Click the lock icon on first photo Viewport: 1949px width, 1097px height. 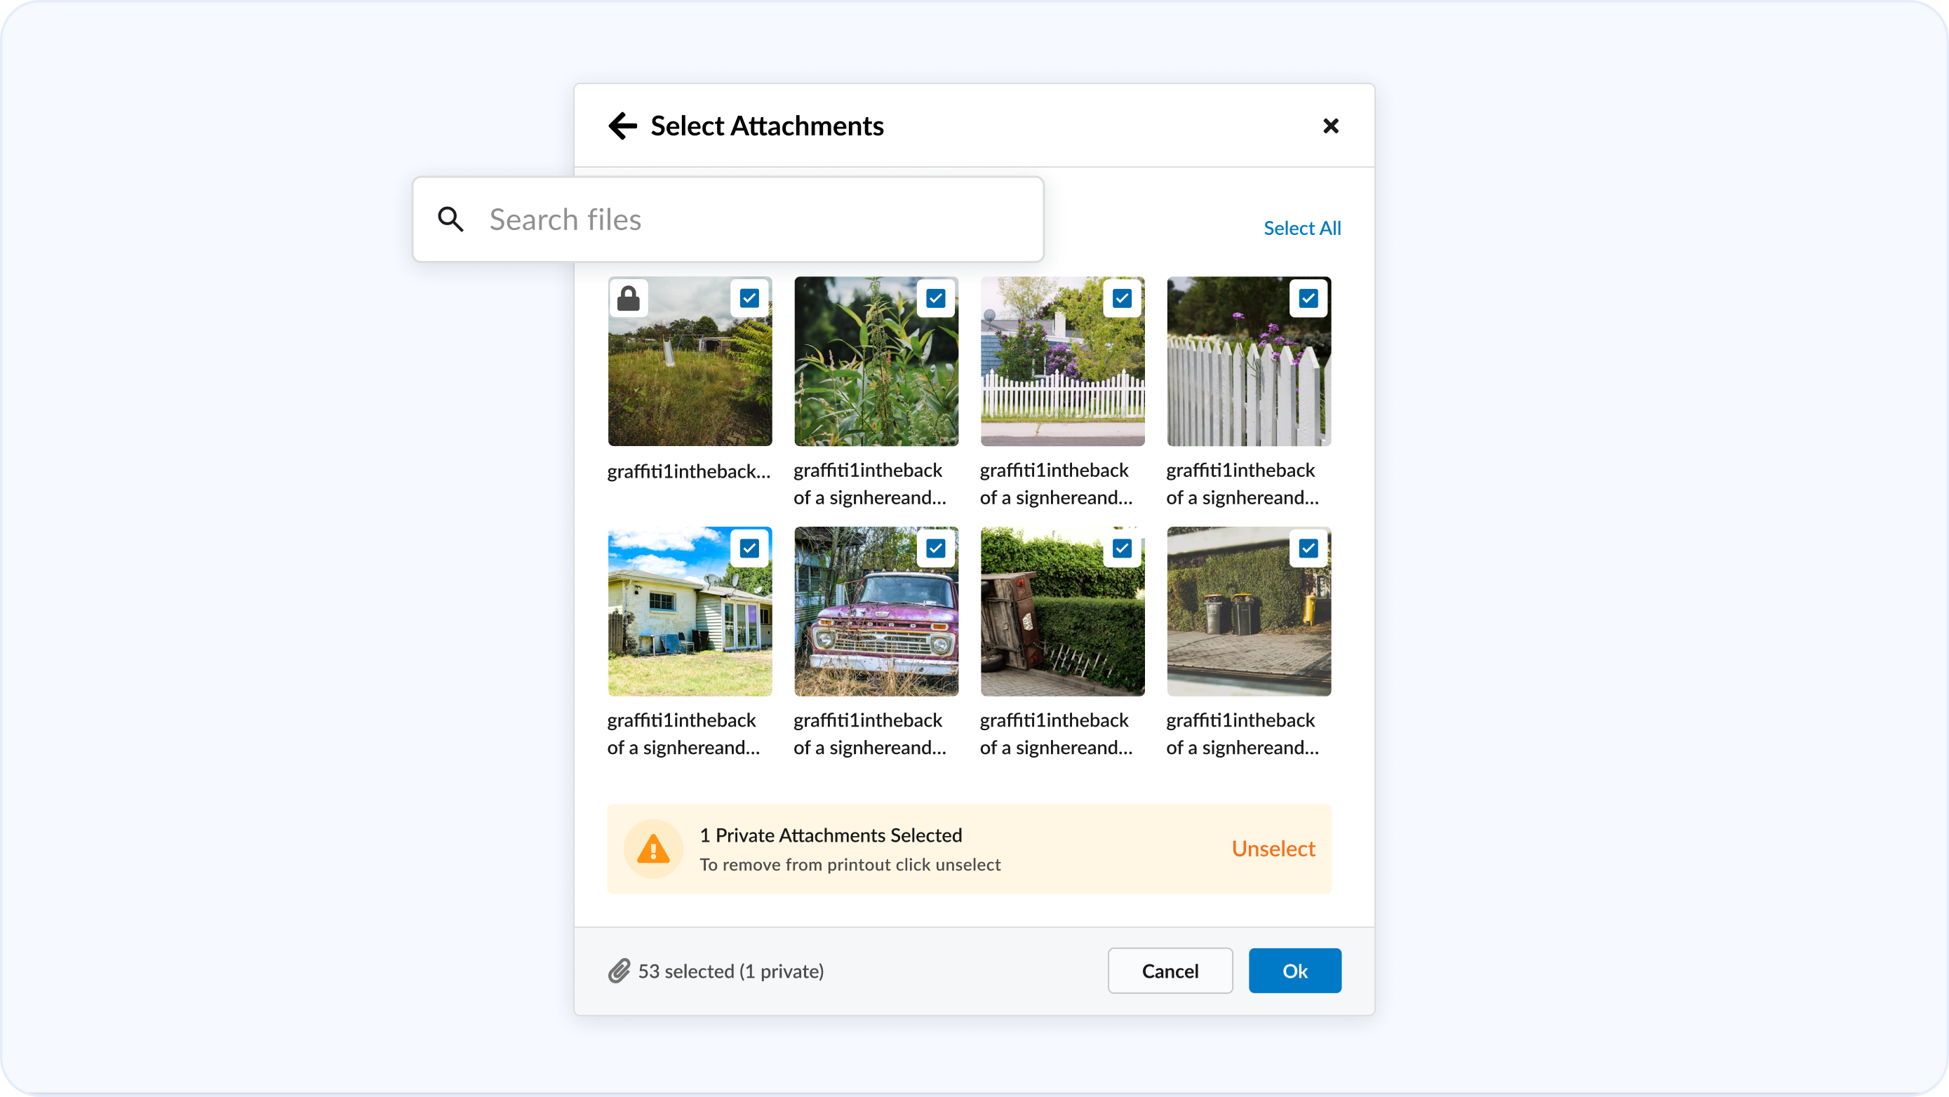click(628, 298)
